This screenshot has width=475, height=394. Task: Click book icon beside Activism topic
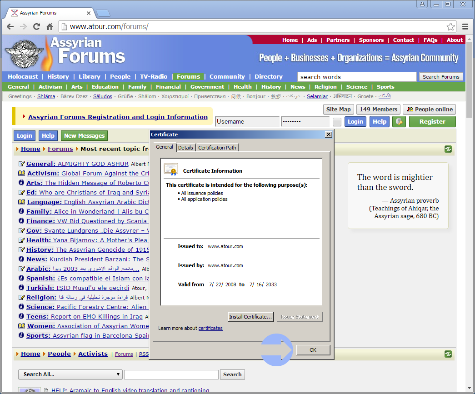21,173
